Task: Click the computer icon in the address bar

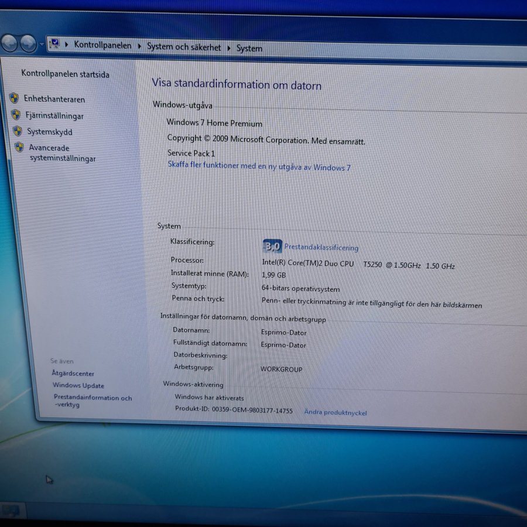Action: tap(55, 44)
